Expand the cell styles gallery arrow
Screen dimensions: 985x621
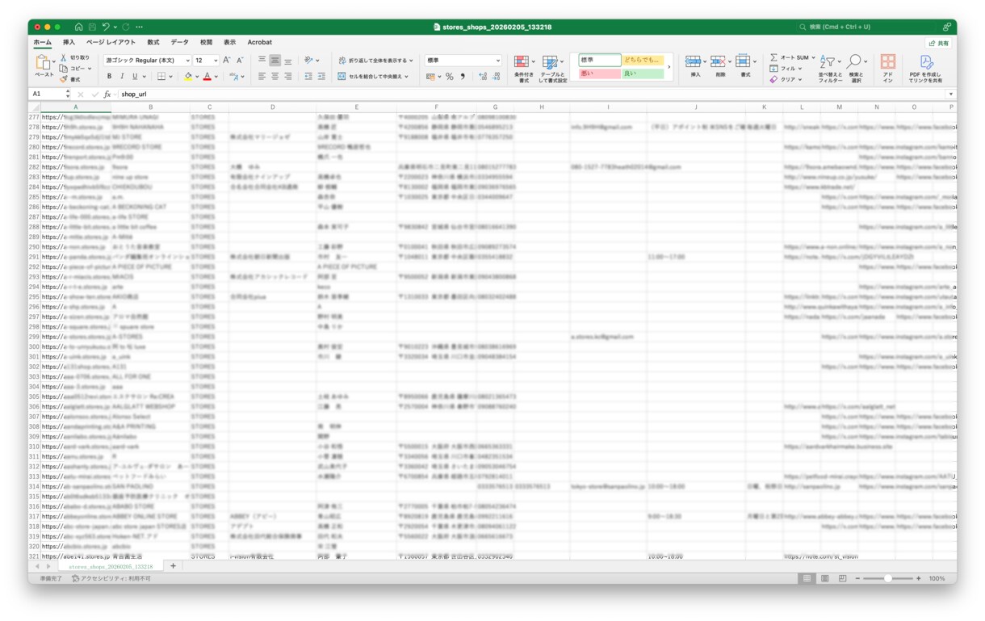click(x=669, y=67)
